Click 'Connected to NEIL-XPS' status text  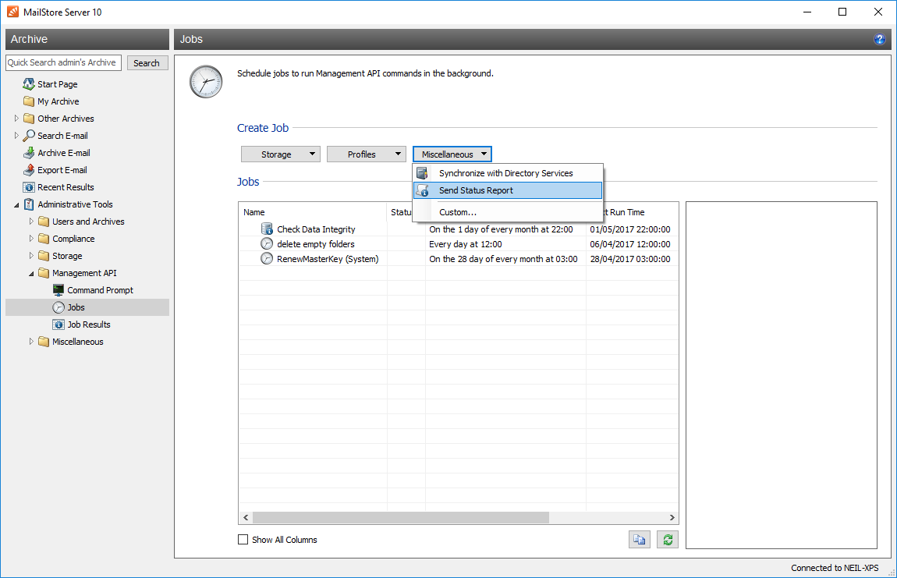[835, 568]
